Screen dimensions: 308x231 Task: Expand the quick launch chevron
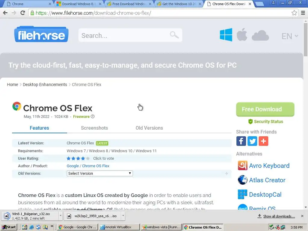click(x=52, y=226)
